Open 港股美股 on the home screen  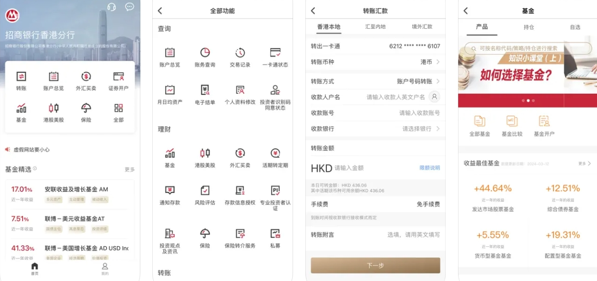click(x=53, y=113)
